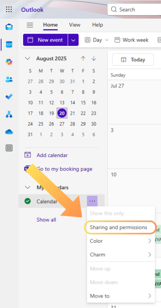Screen dimensions: 161x308
Task: Open the Mail icon in the sidebar
Action: pyautogui.click(x=9, y=27)
